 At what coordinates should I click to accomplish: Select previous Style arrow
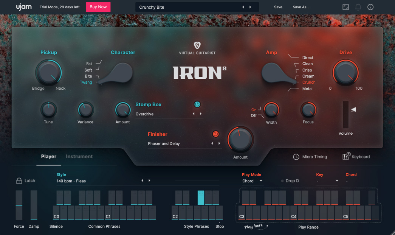[x=143, y=181]
